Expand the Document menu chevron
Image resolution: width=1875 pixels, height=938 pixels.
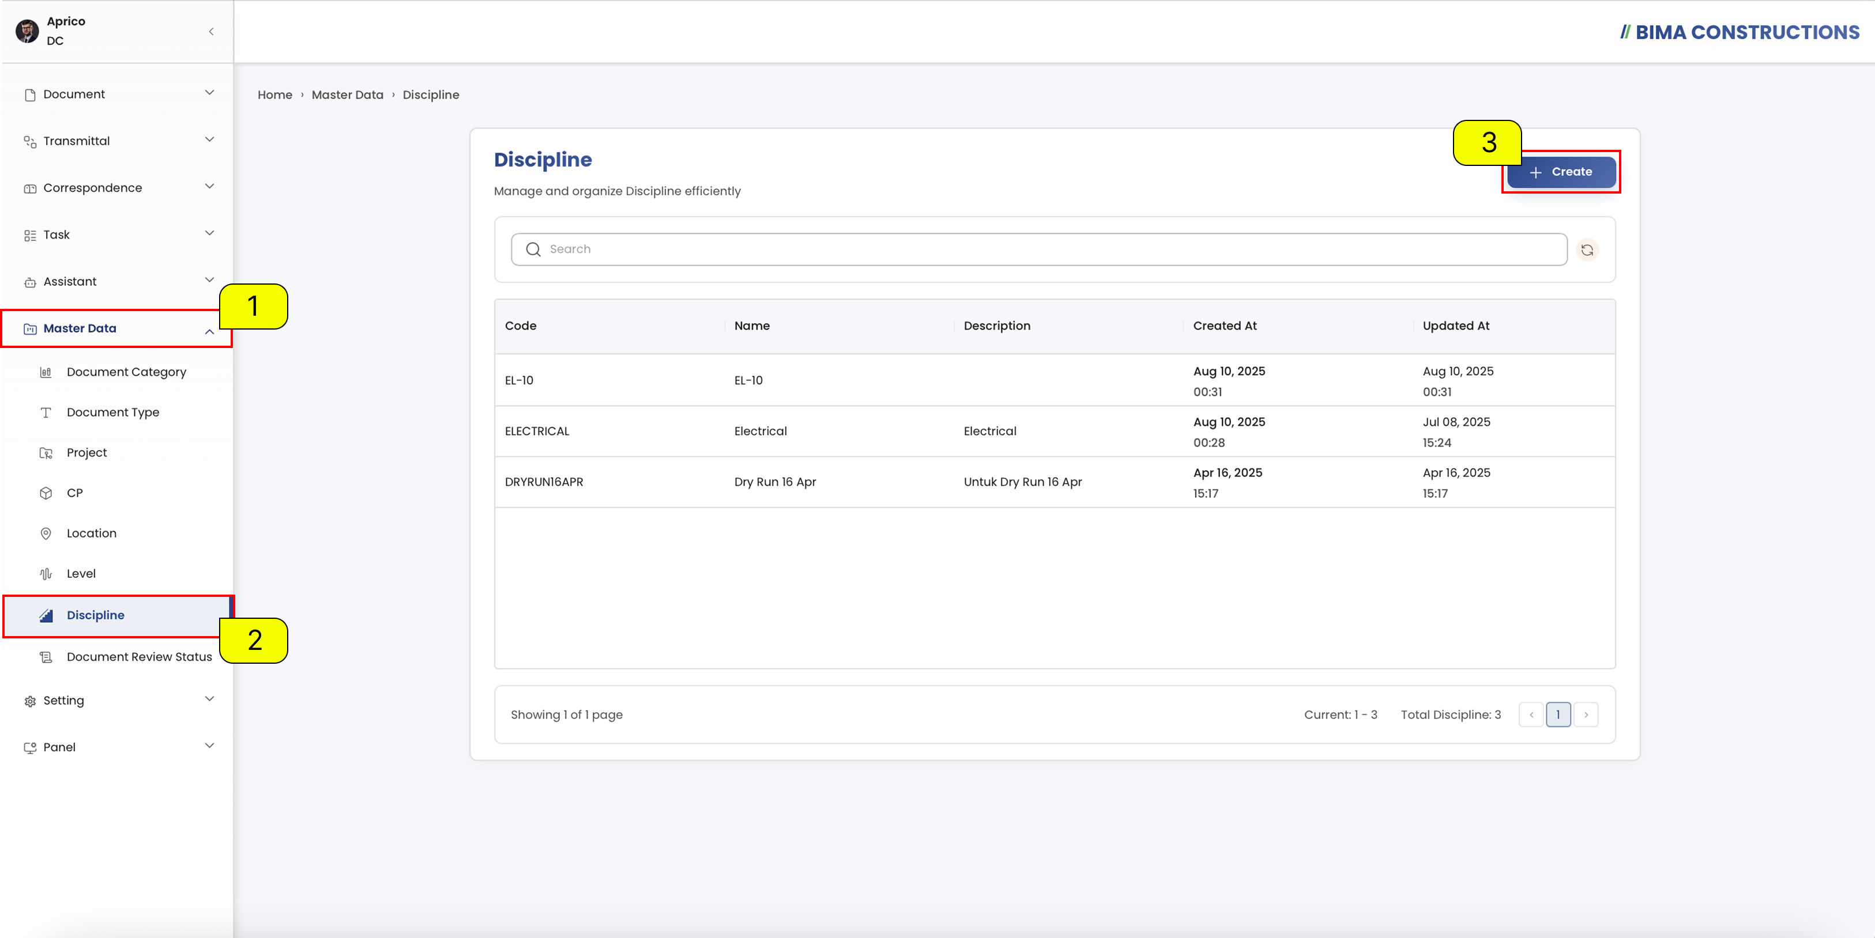click(210, 93)
